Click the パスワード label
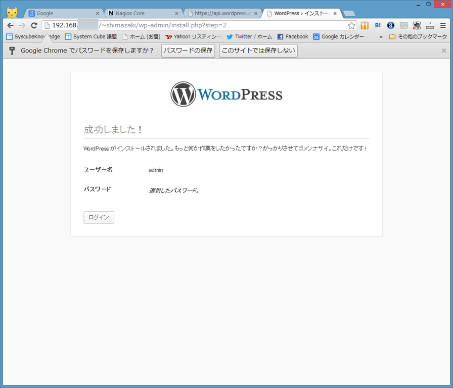Screen dimensions: 453x388 click(x=98, y=189)
